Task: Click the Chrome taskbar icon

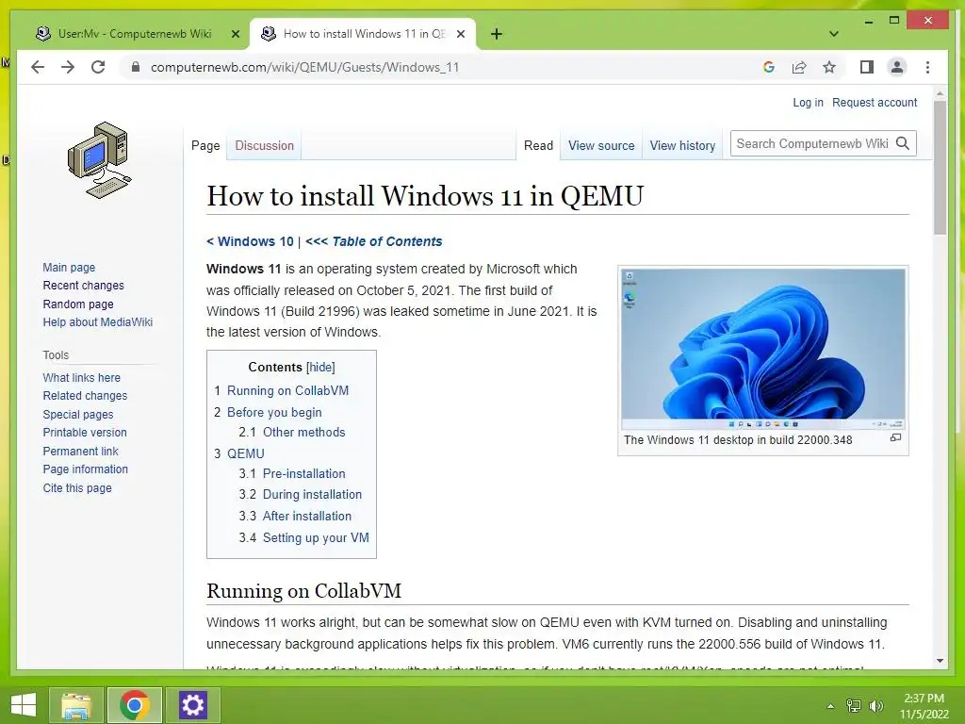Action: click(135, 705)
